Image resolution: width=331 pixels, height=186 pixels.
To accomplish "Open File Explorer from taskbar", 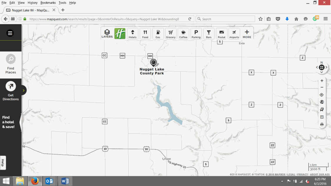I will 20,181.
